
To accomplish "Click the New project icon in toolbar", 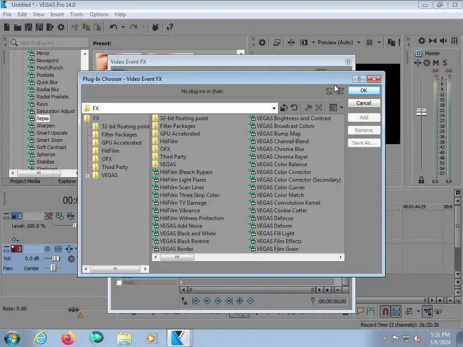I will [x=7, y=27].
